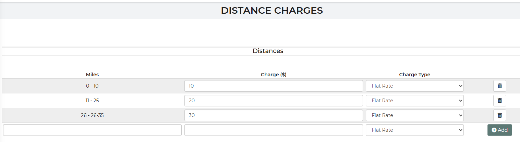Expand Charge Type dropdown for 11 - 25 row

coord(414,101)
